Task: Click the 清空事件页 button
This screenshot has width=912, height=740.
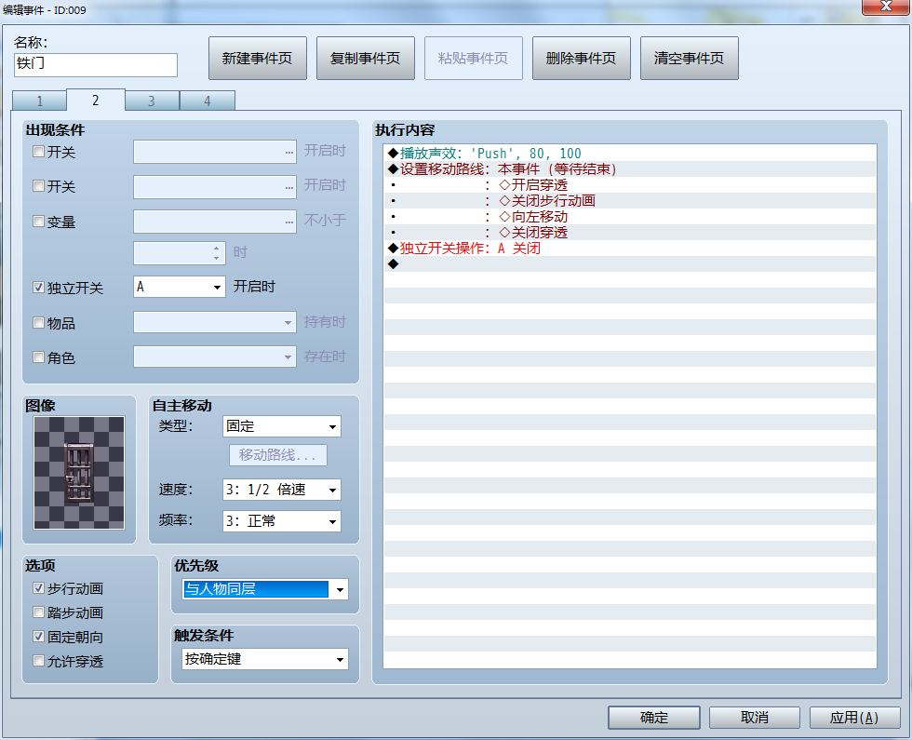Action: pos(690,58)
